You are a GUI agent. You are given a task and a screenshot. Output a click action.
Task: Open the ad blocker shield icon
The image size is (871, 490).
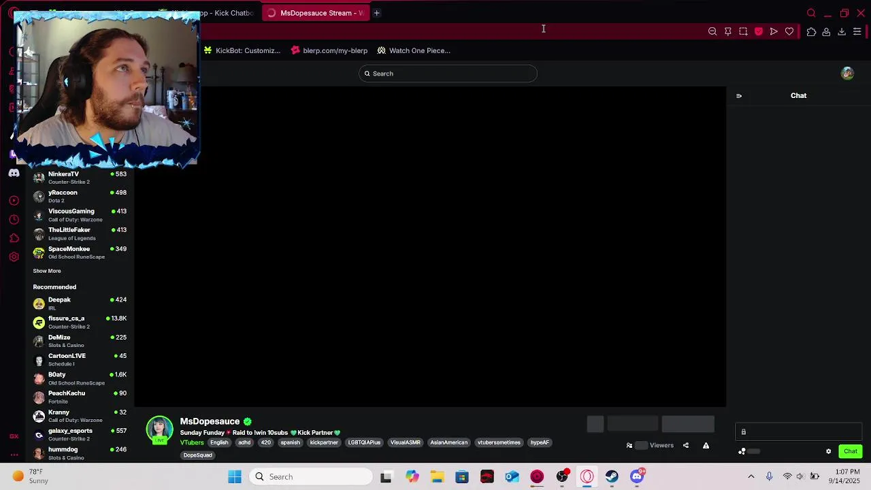[x=759, y=31]
